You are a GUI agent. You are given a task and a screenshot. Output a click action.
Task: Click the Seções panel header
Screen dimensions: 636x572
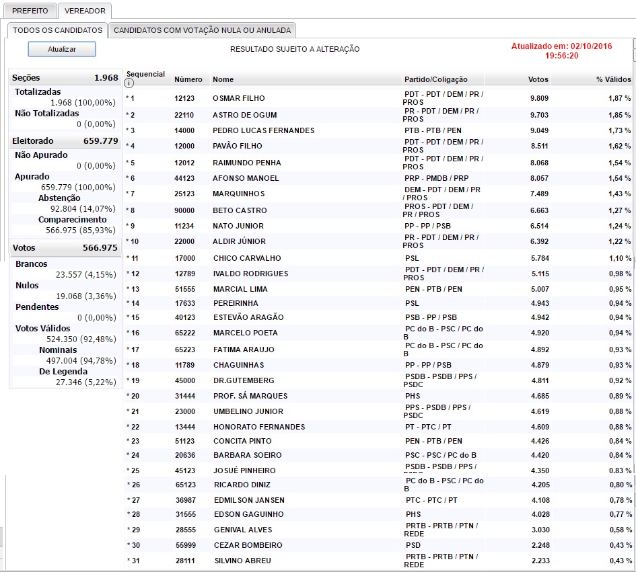point(65,78)
